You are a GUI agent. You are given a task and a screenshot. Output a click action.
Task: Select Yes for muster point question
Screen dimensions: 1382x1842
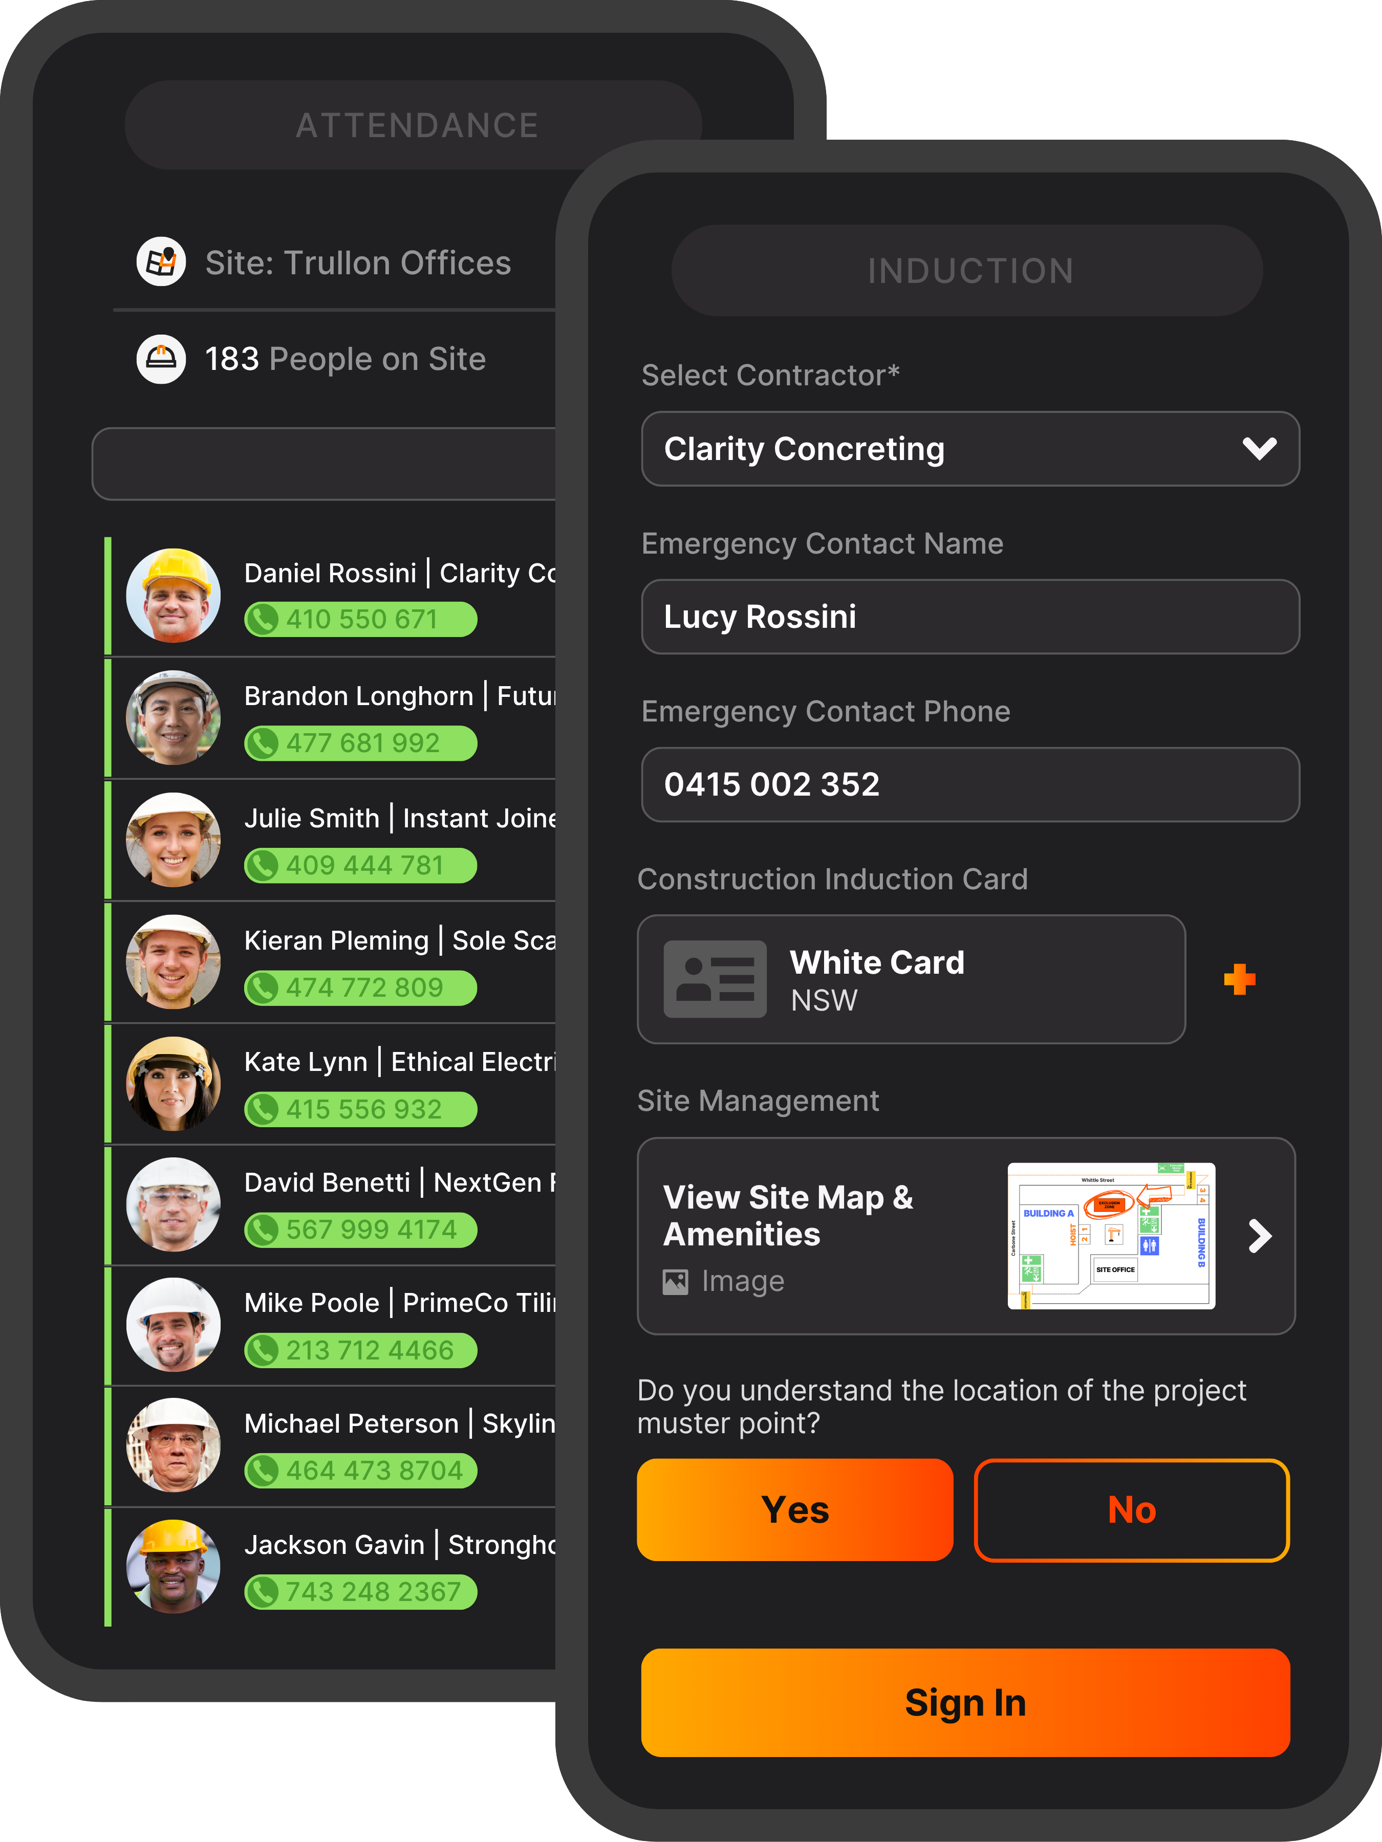tap(795, 1510)
